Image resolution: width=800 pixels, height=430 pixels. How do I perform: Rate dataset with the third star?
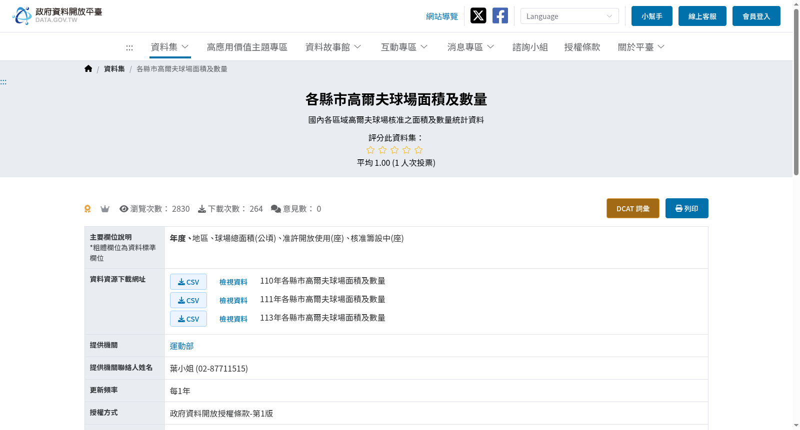394,150
